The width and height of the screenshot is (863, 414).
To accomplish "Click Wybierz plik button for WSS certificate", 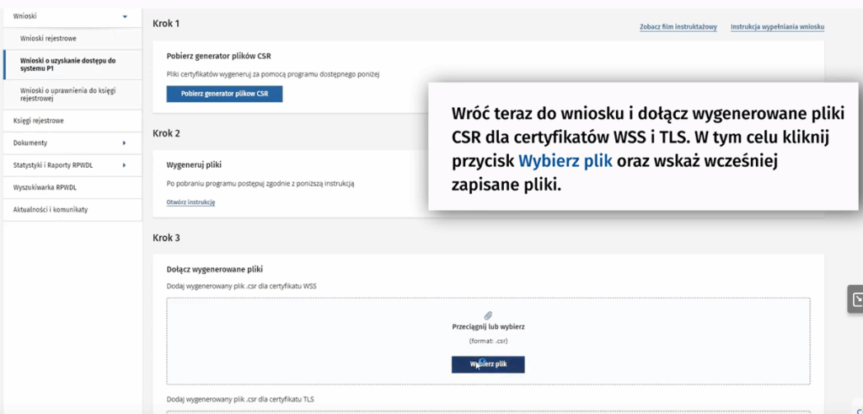I will click(488, 364).
